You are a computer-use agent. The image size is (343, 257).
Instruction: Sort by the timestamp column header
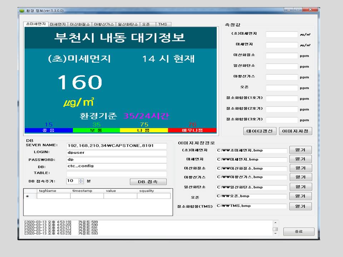point(87,191)
